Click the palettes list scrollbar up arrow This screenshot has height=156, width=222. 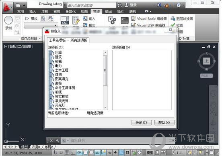pyautogui.click(x=105, y=53)
